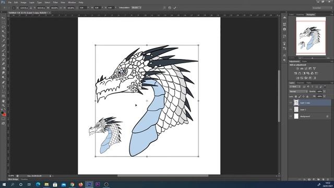The width and height of the screenshot is (334, 188).
Task: Filter layers by type text icon
Action: tap(312, 87)
